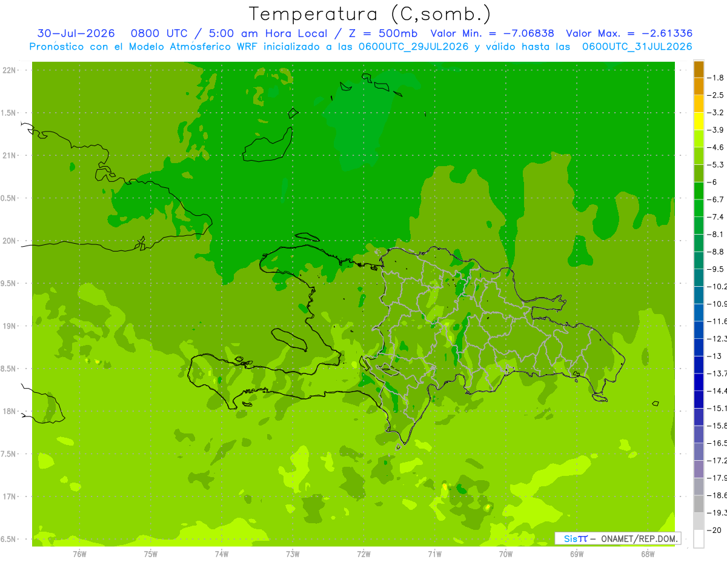Click the '5:00 am Hora Local' text
The width and height of the screenshot is (727, 562).
tap(268, 33)
